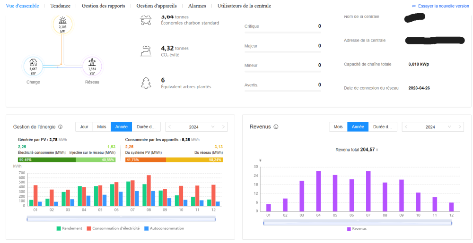Click the solar panel PV icon
Image resolution: width=473 pixels, height=243 pixels.
62,21
